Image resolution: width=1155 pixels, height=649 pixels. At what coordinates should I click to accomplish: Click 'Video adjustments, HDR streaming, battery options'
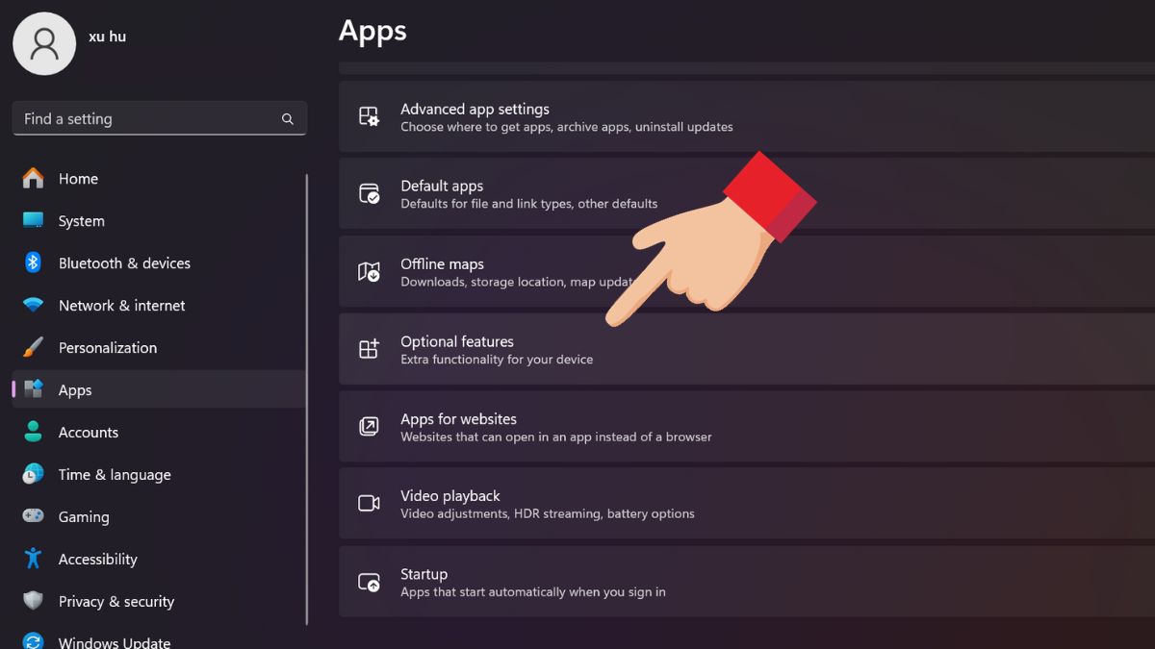(x=548, y=513)
